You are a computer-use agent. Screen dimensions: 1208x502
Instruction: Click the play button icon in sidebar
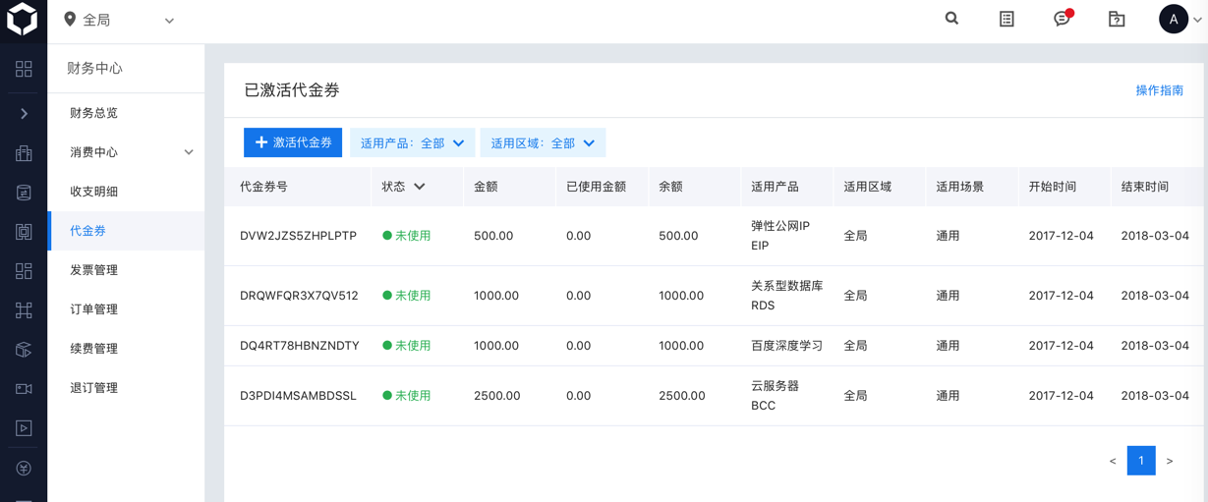(24, 428)
